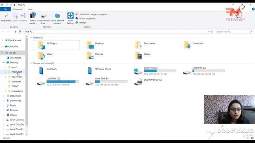
Task: Open the Music folder icon
Action: pyautogui.click(x=41, y=56)
